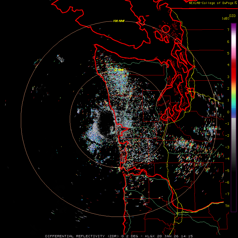Click the 50 NMI range ring label
Screen dimensions: 238x238
[x=119, y=70]
